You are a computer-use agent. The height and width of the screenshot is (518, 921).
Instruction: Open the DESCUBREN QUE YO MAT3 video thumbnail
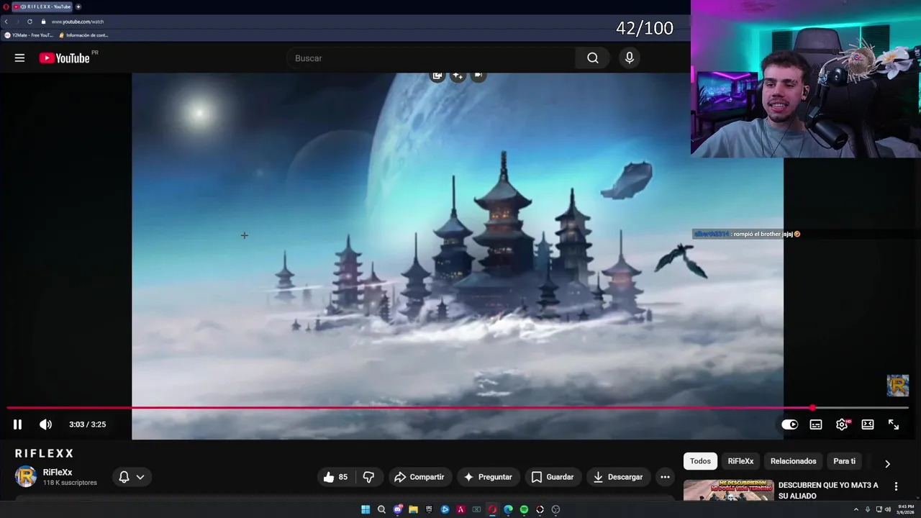click(728, 491)
